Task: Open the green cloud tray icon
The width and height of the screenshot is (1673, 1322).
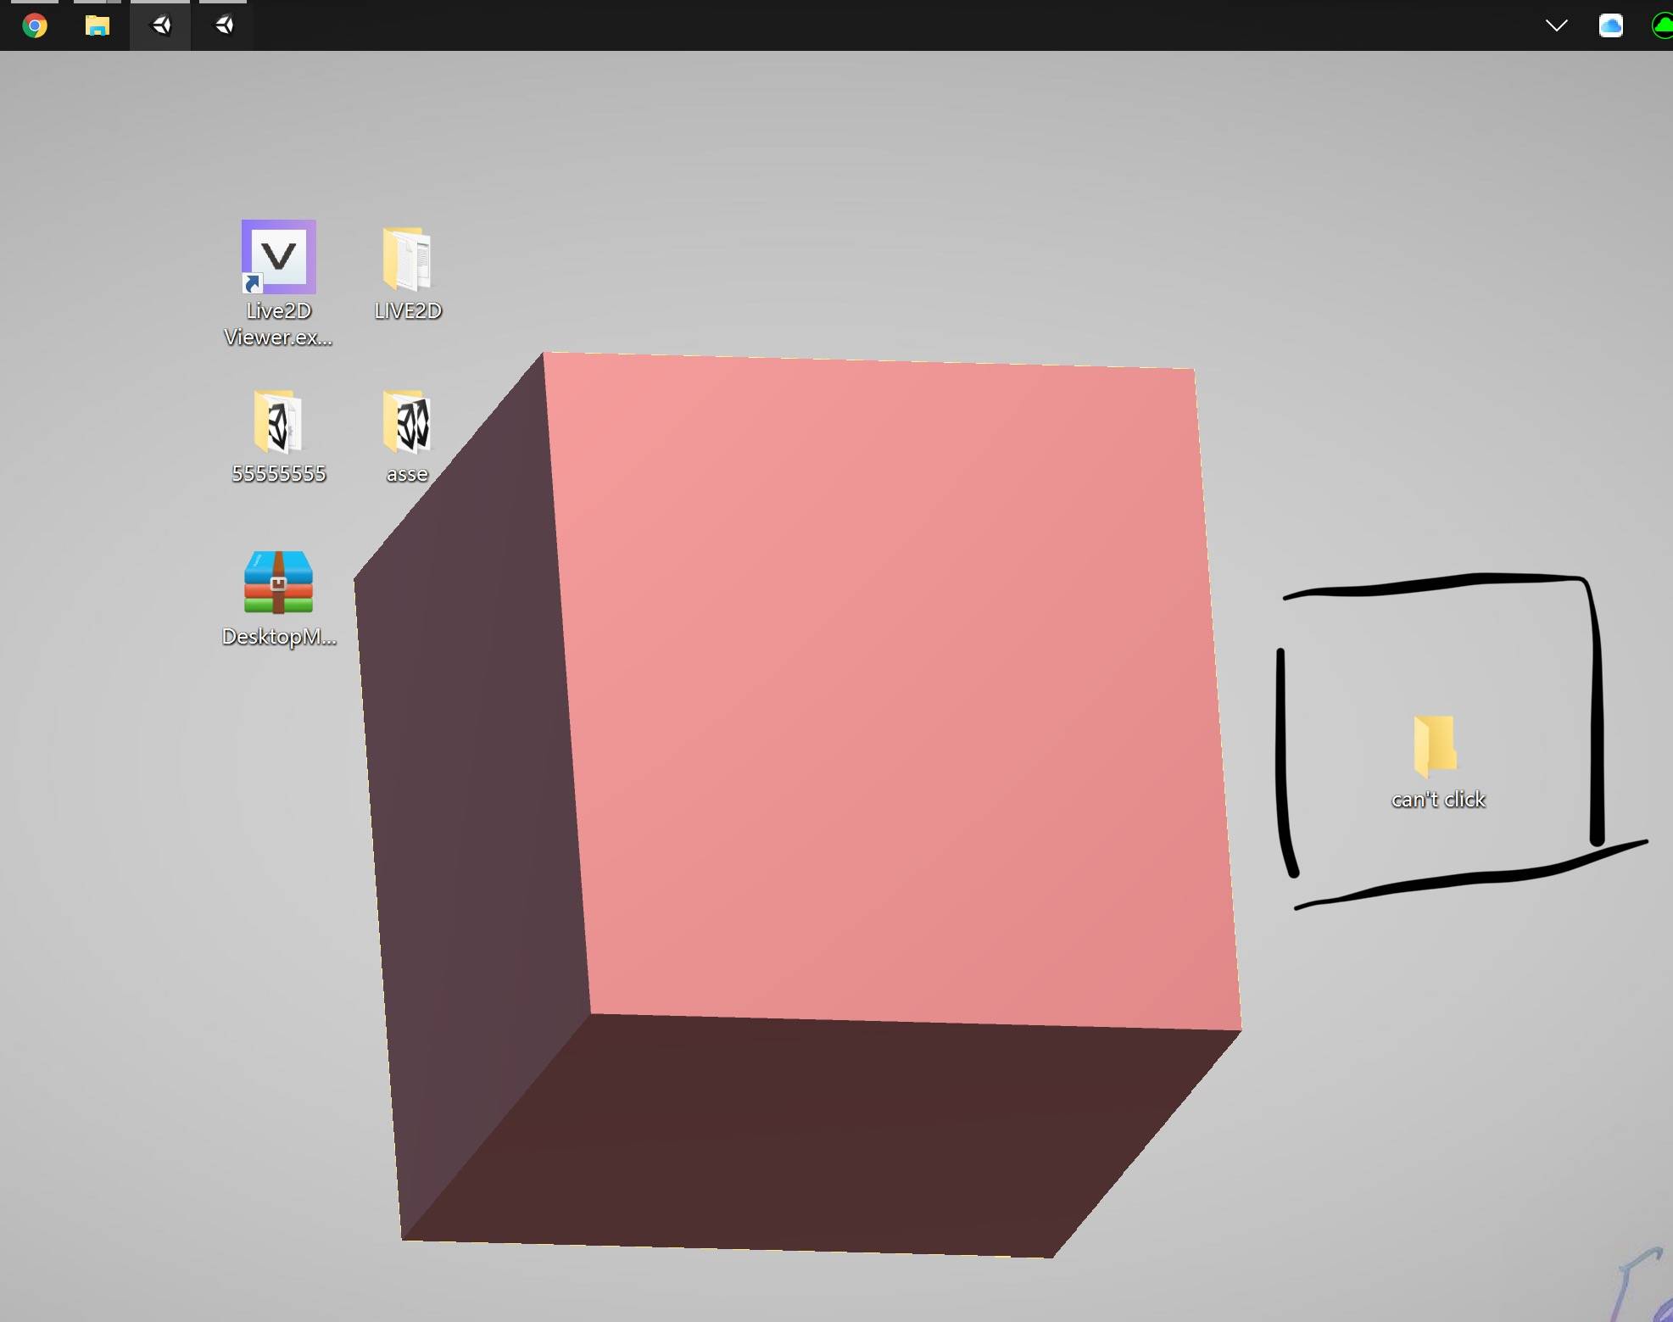Action: pos(1663,26)
